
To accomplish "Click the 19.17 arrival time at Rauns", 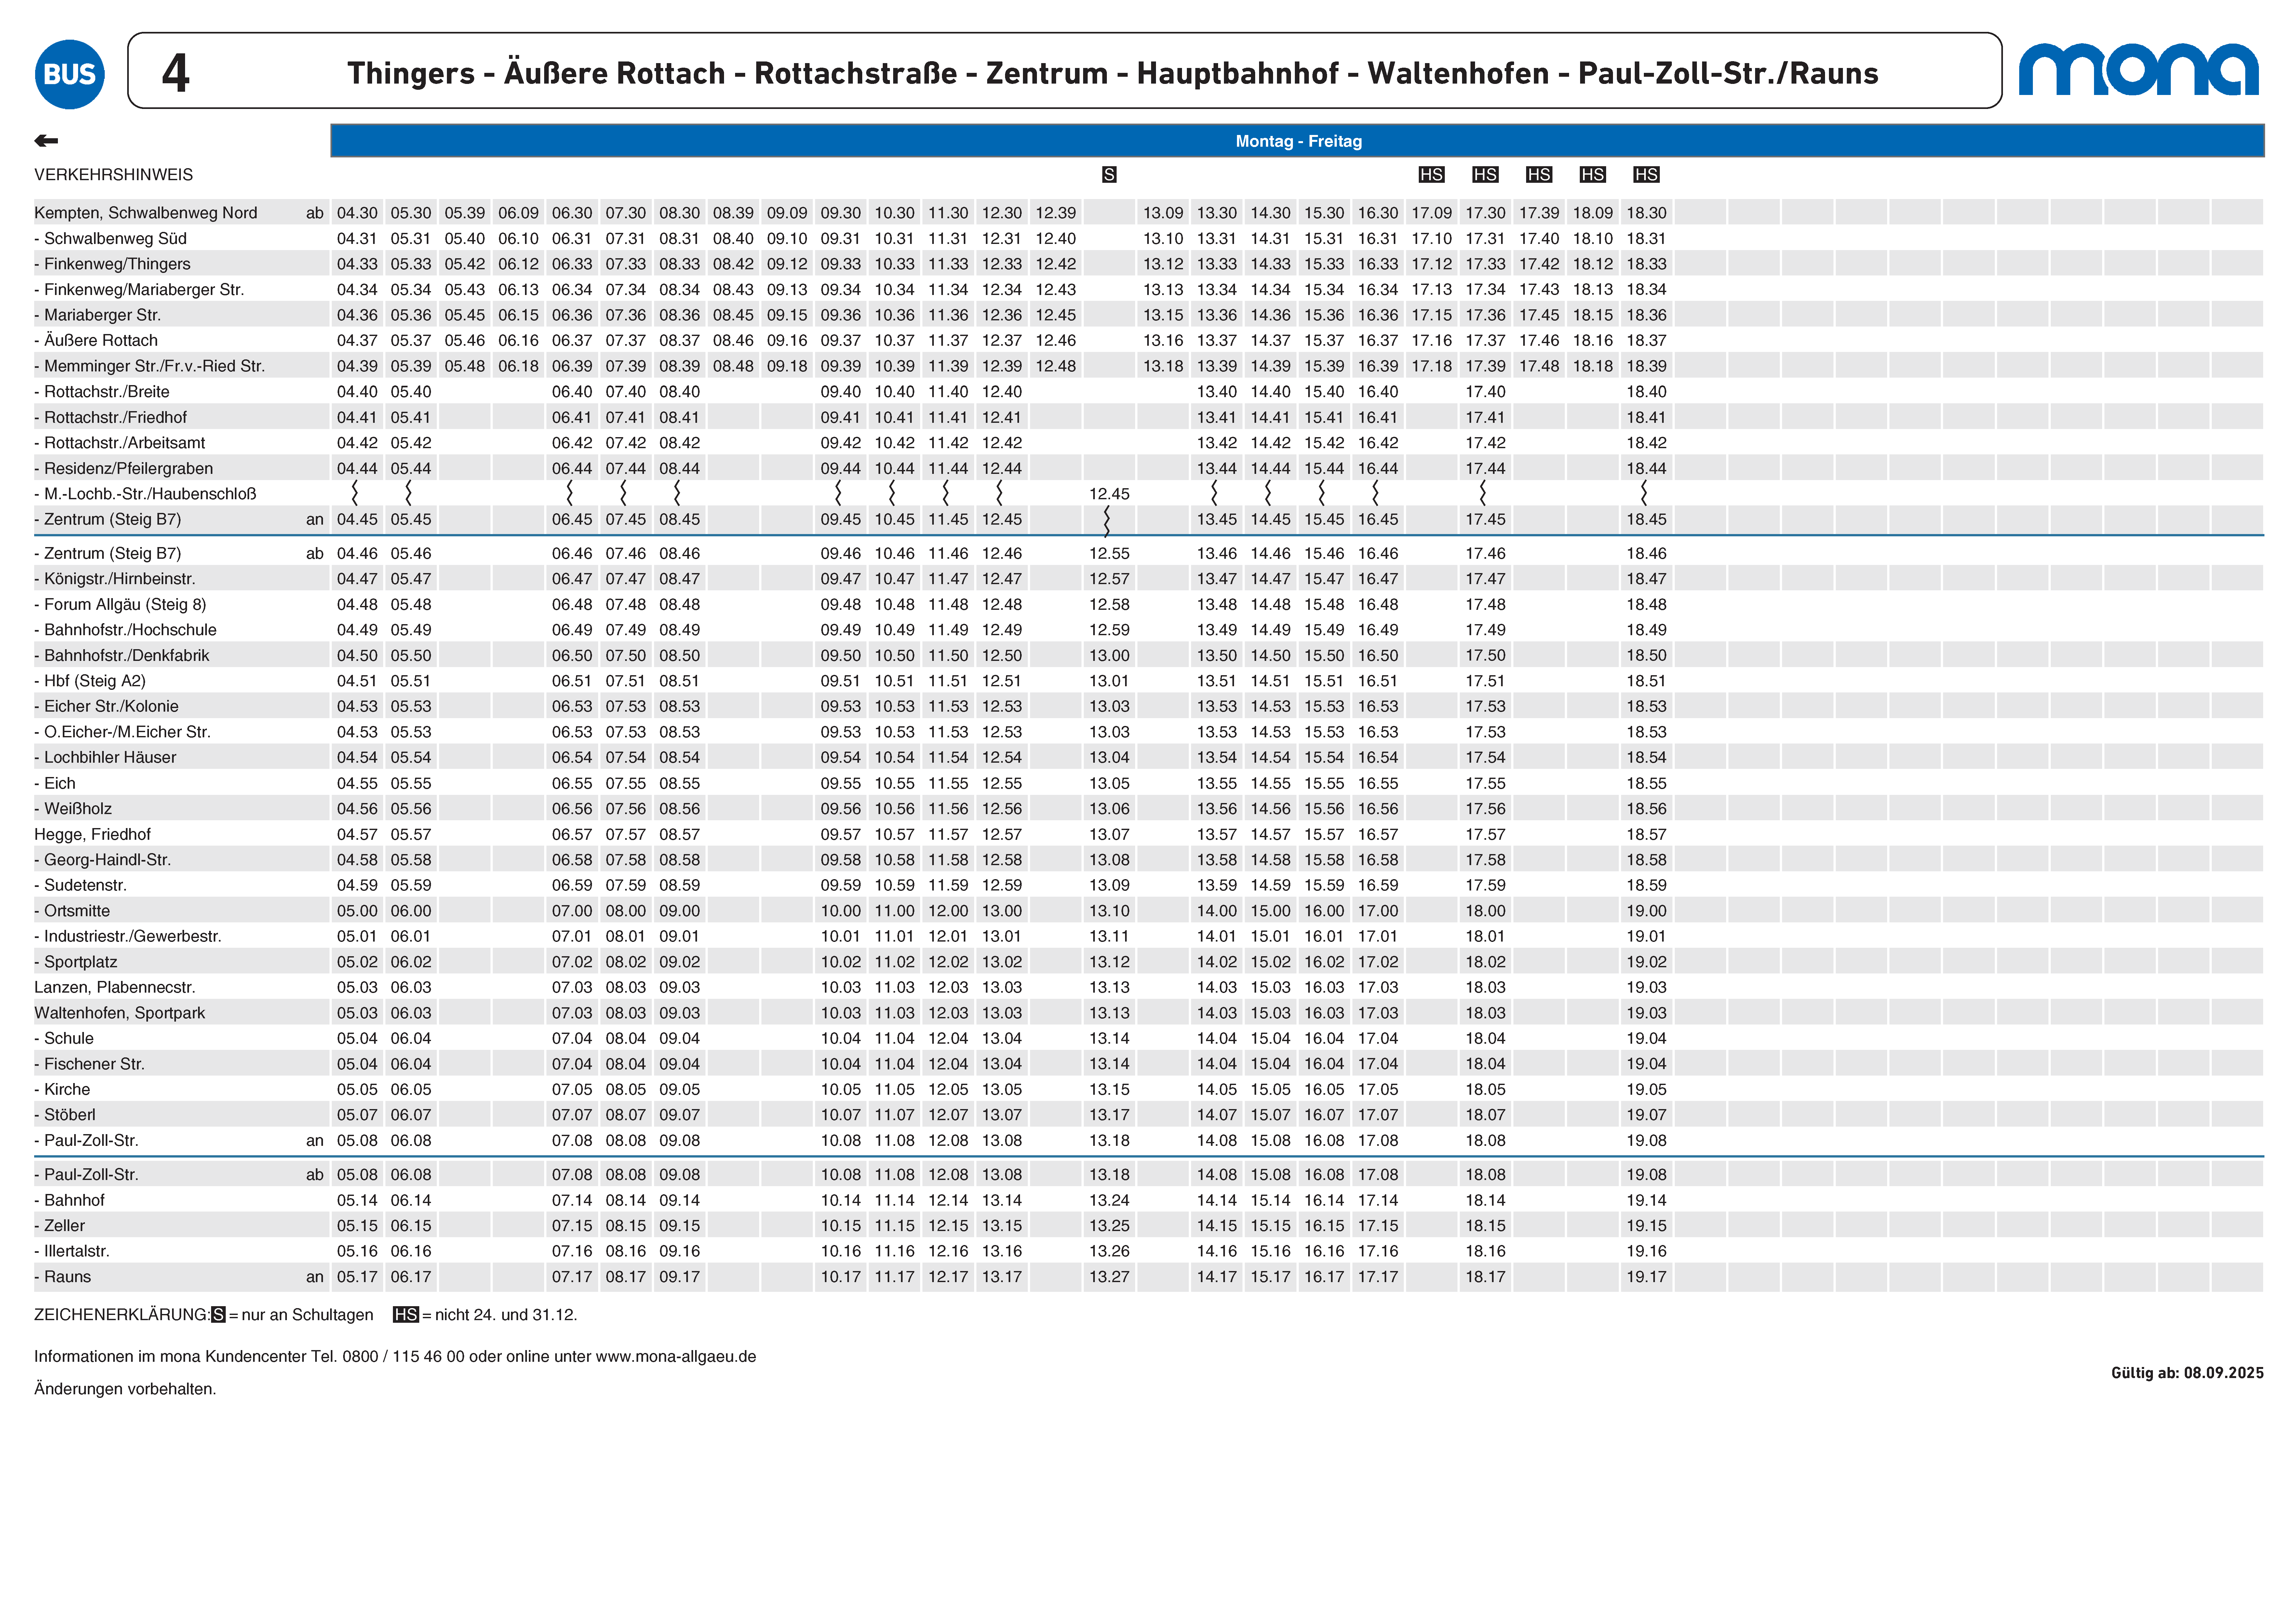I will (1646, 1277).
